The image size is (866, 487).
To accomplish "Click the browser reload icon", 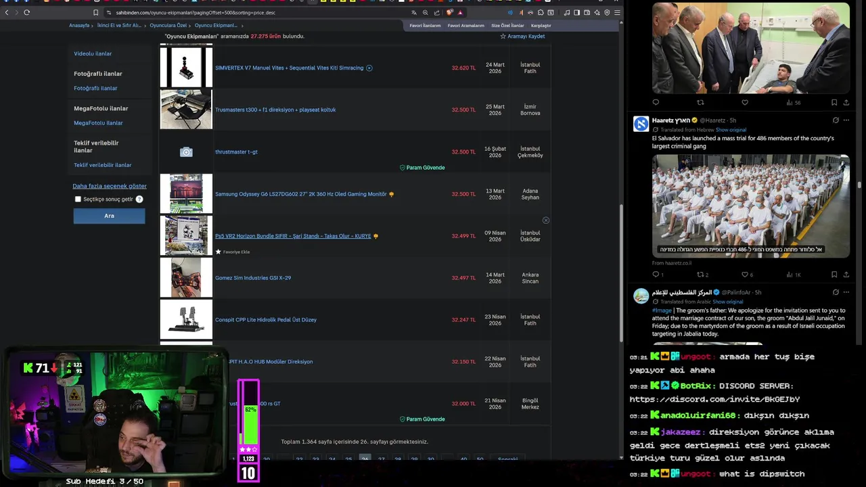I will pyautogui.click(x=27, y=12).
